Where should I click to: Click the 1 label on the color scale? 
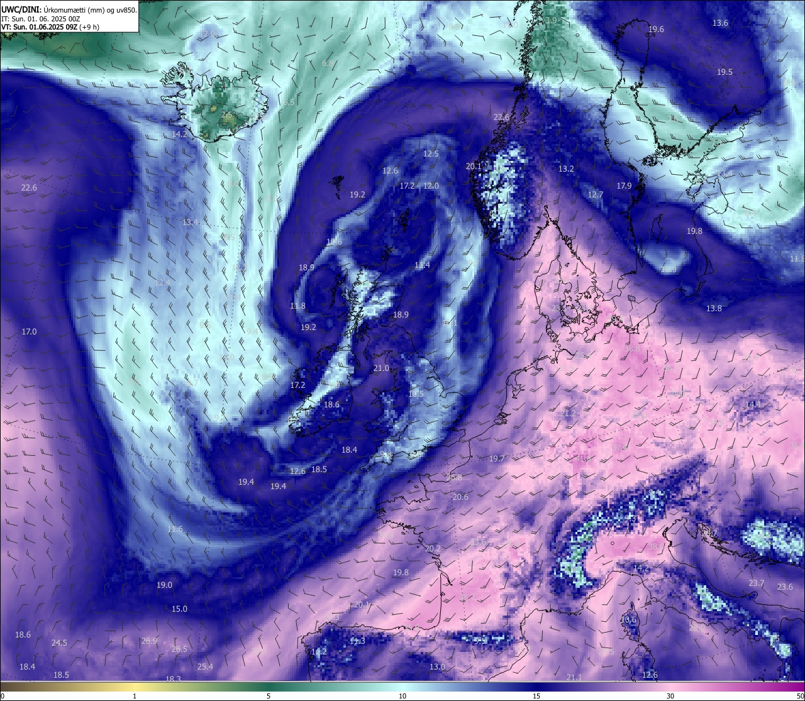tap(135, 696)
